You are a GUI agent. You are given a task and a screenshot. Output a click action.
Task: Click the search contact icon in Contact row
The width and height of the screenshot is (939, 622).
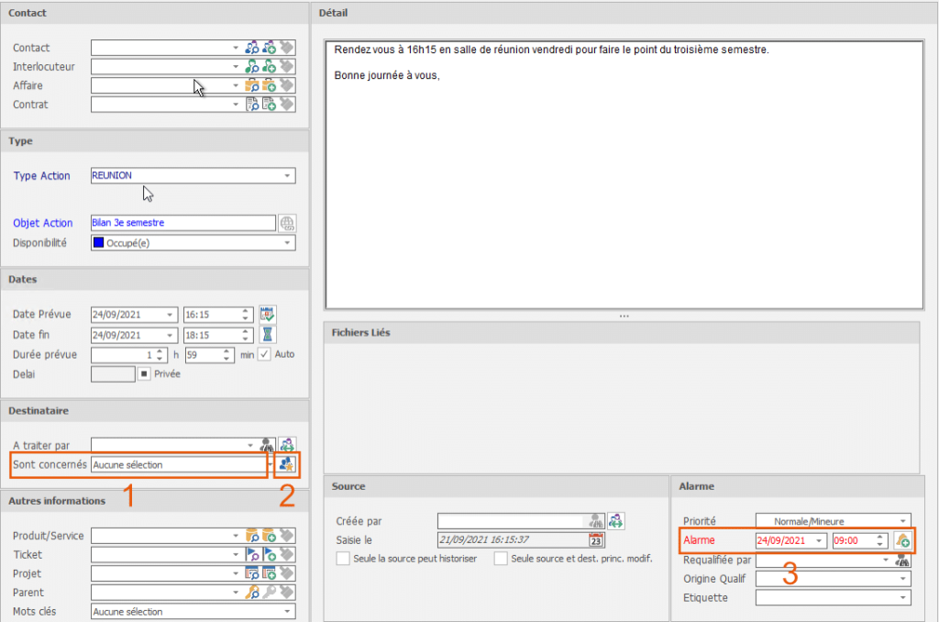point(253,48)
